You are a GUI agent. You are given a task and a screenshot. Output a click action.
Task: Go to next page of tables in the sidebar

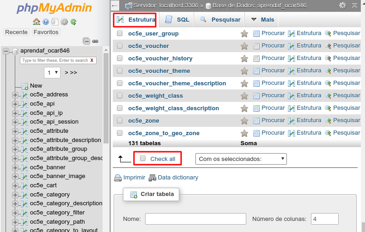click(x=67, y=73)
